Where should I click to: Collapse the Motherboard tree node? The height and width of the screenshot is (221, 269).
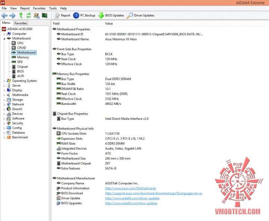click(4, 39)
